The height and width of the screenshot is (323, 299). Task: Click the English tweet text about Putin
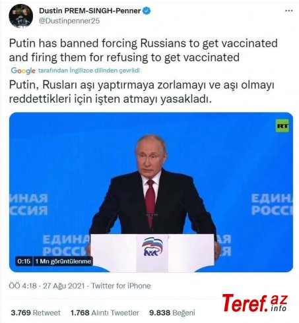click(x=143, y=50)
